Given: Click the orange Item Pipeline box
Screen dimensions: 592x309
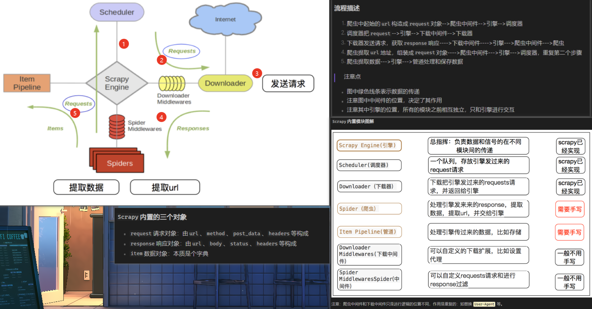Looking at the screenshot, I should (27, 83).
